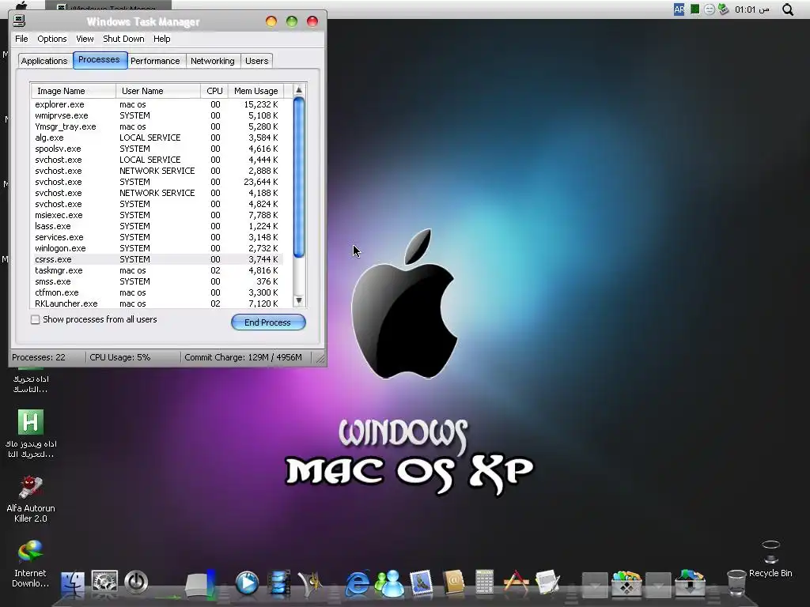Open the System Preferences gear dock icon
The image size is (810, 607).
104,582
